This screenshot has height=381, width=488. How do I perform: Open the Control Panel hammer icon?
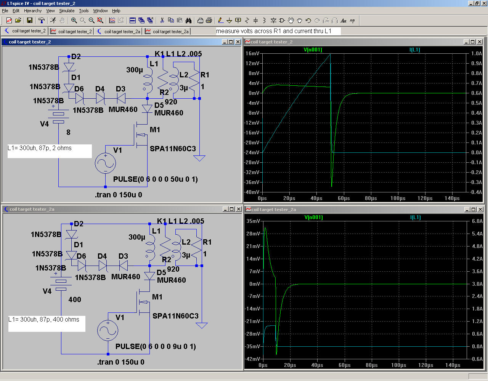click(x=42, y=21)
